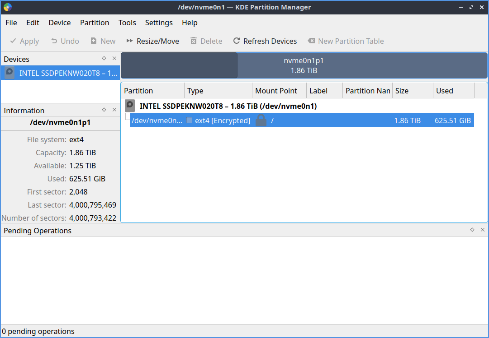Open the Partition menu
The height and width of the screenshot is (338, 489).
(x=95, y=23)
